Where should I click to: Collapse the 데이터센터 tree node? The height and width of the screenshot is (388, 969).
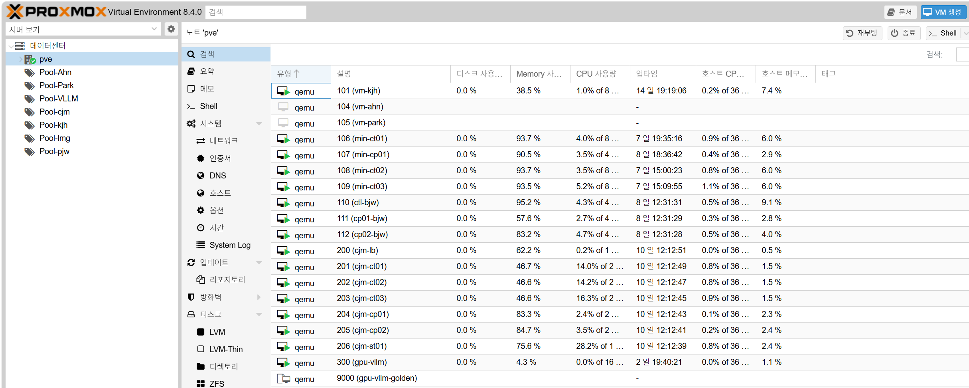[x=10, y=46]
